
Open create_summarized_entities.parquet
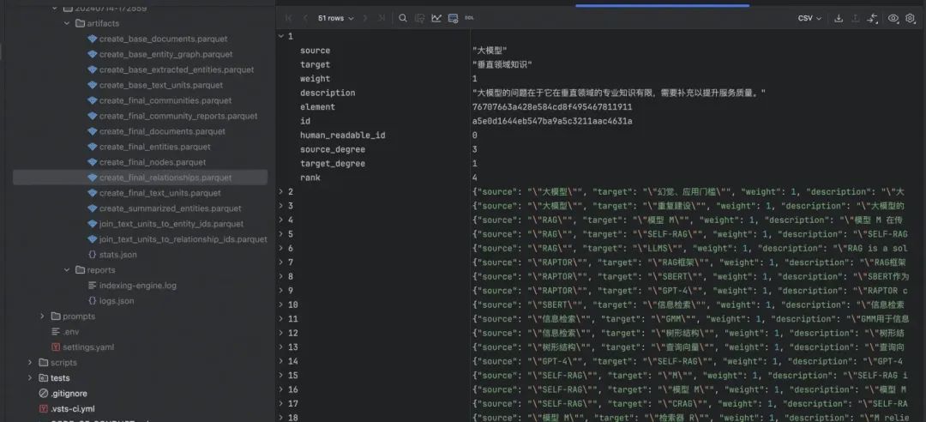tap(170, 208)
